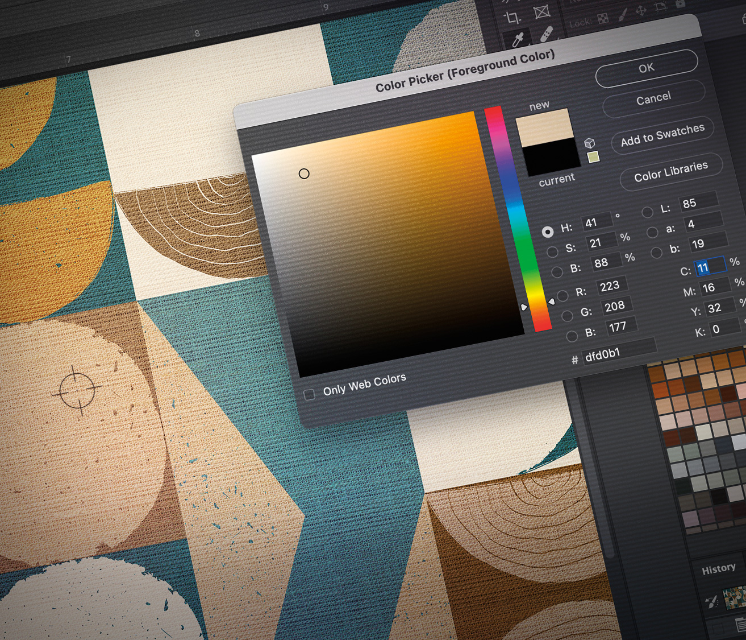The image size is (746, 640).
Task: Click the Lab b field showing 19
Action: pyautogui.click(x=708, y=243)
